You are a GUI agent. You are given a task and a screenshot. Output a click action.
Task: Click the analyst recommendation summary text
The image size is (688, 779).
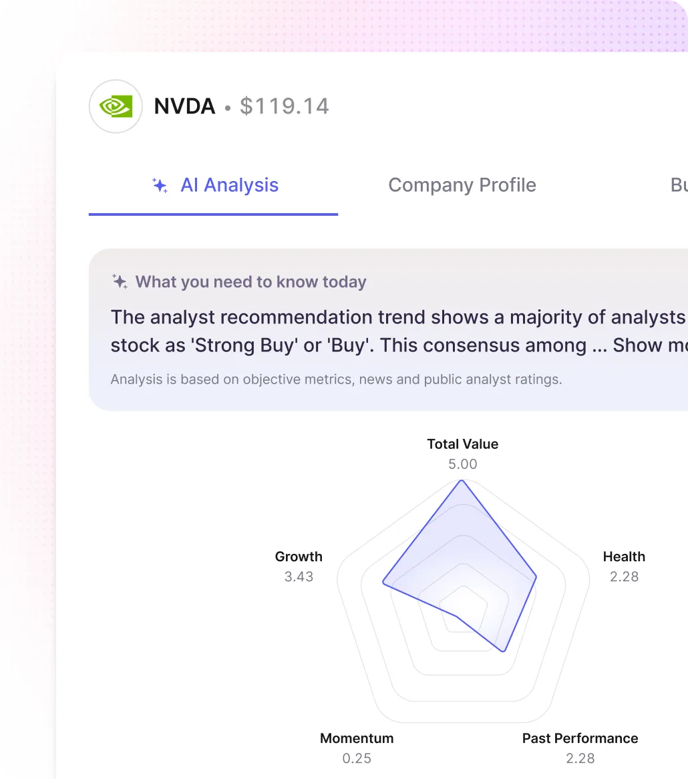tap(399, 331)
